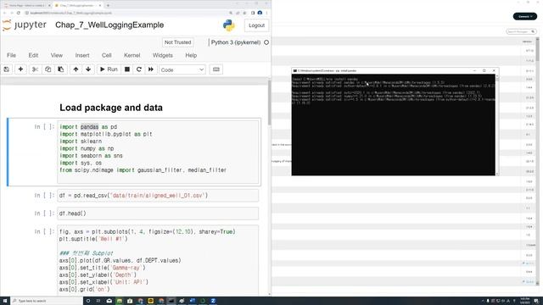The width and height of the screenshot is (543, 305).
Task: Move selected cell down with the arrow icon
Action: click(88, 69)
